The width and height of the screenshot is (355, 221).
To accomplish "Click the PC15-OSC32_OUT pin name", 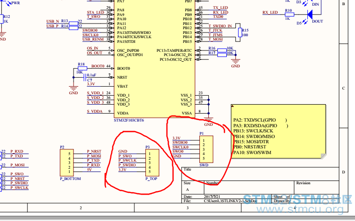I will (x=176, y=59).
